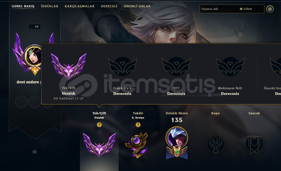Click the TFT unranked emblem in popup
Viewport: 281px width, 171px height.
(176, 67)
